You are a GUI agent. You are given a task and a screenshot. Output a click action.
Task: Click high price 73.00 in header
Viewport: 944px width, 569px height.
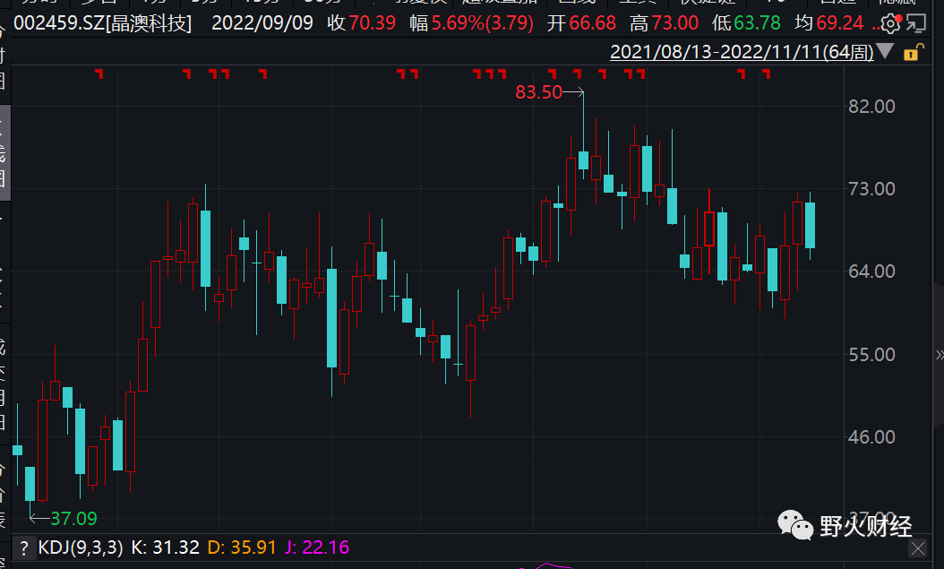[x=675, y=23]
